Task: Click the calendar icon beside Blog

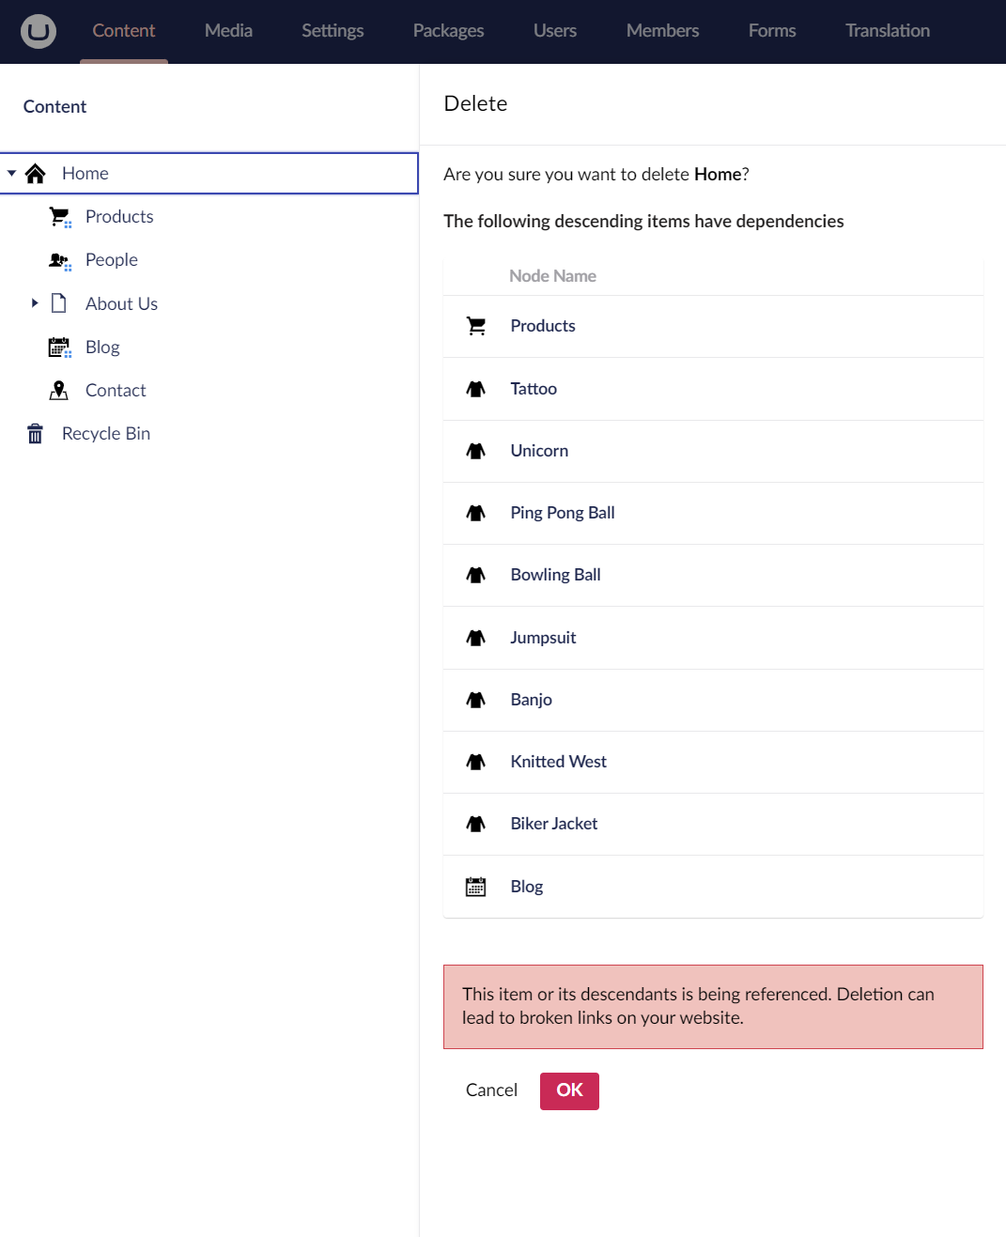Action: pyautogui.click(x=58, y=347)
